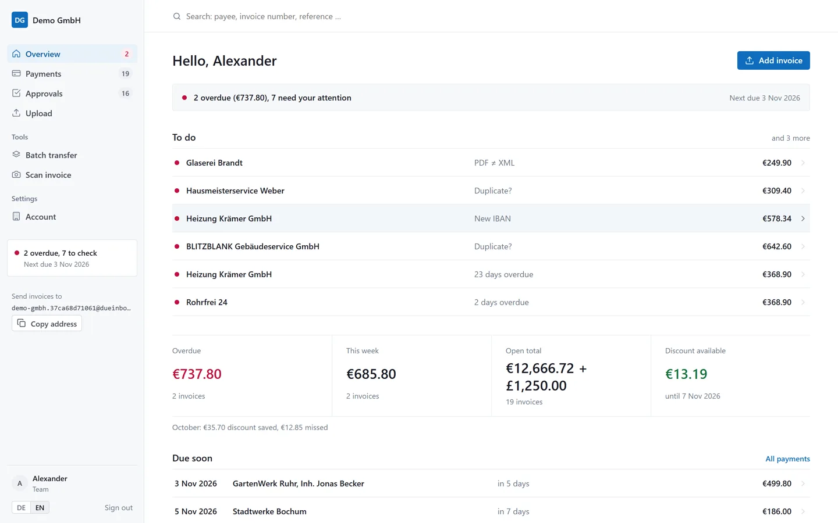Click the search magnifier icon
This screenshot has height=523, width=838.
pyautogui.click(x=177, y=16)
